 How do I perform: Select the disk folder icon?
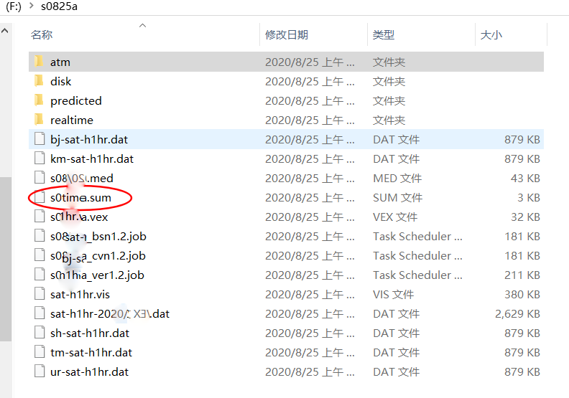[x=39, y=81]
